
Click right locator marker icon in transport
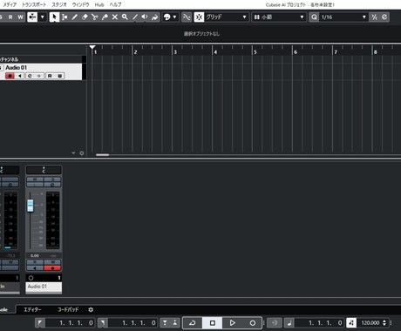pos(103,322)
